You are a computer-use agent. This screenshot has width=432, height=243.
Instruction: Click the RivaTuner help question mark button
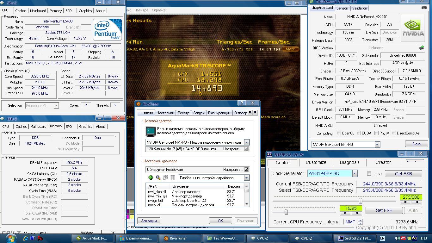(x=242, y=103)
